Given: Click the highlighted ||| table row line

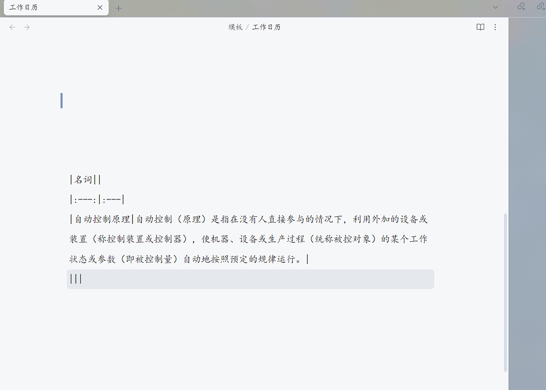Looking at the screenshot, I should tap(211, 279).
